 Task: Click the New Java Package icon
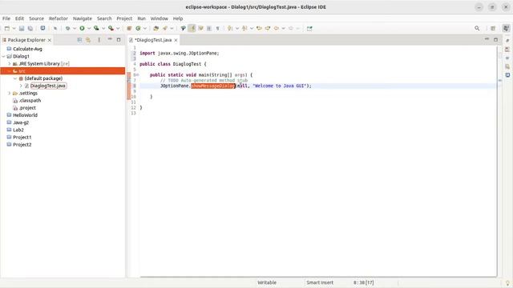[x=129, y=29]
